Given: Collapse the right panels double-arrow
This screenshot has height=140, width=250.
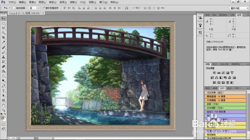Looking at the screenshot, I should [248, 12].
